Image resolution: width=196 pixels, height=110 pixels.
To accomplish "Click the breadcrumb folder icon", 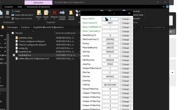I will pos(3,27).
